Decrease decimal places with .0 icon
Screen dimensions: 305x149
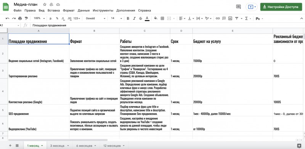(x=63, y=18)
